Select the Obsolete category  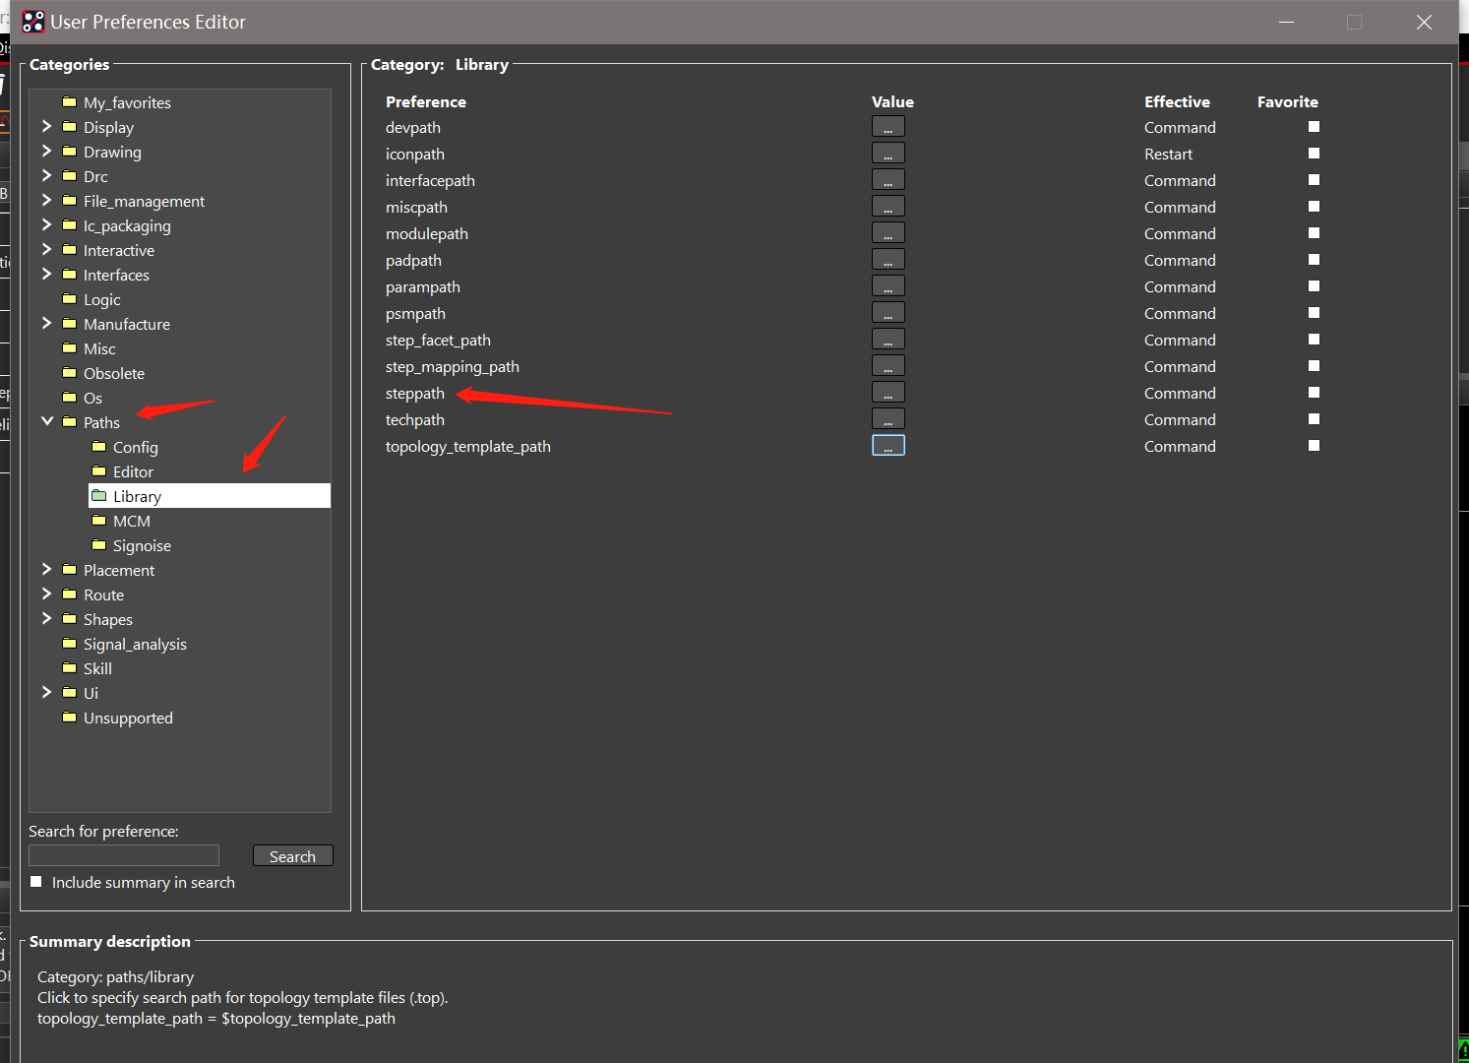(114, 373)
